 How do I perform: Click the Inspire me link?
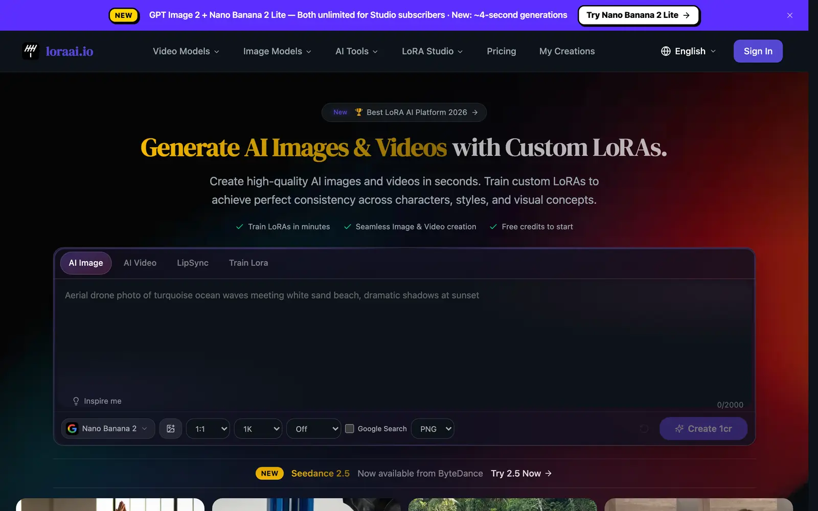click(x=97, y=401)
